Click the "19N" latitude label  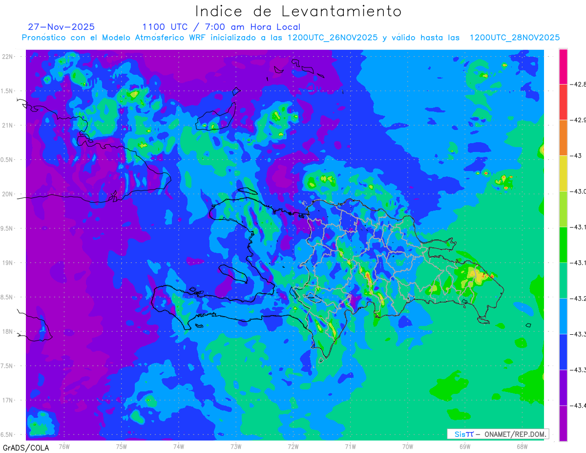pos(7,263)
